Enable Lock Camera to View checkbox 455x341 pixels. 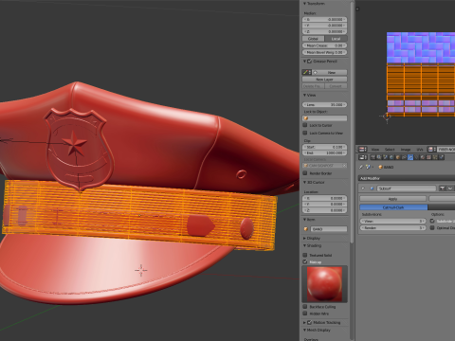[x=305, y=133]
